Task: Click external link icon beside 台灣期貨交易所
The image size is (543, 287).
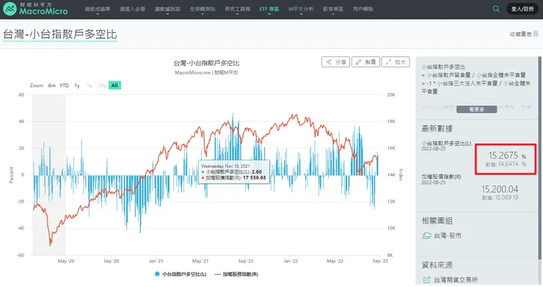Action: 426,280
